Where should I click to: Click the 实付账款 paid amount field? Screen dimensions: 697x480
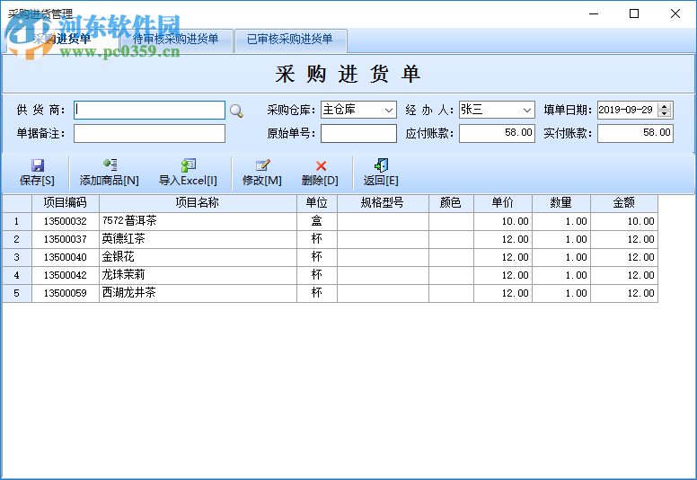[635, 133]
